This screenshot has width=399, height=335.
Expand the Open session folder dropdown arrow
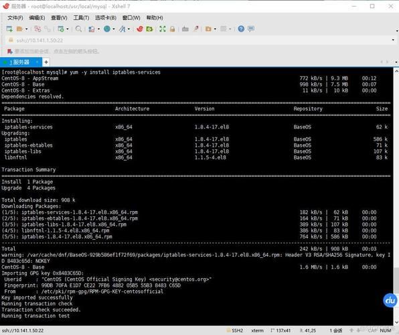[x=27, y=29]
